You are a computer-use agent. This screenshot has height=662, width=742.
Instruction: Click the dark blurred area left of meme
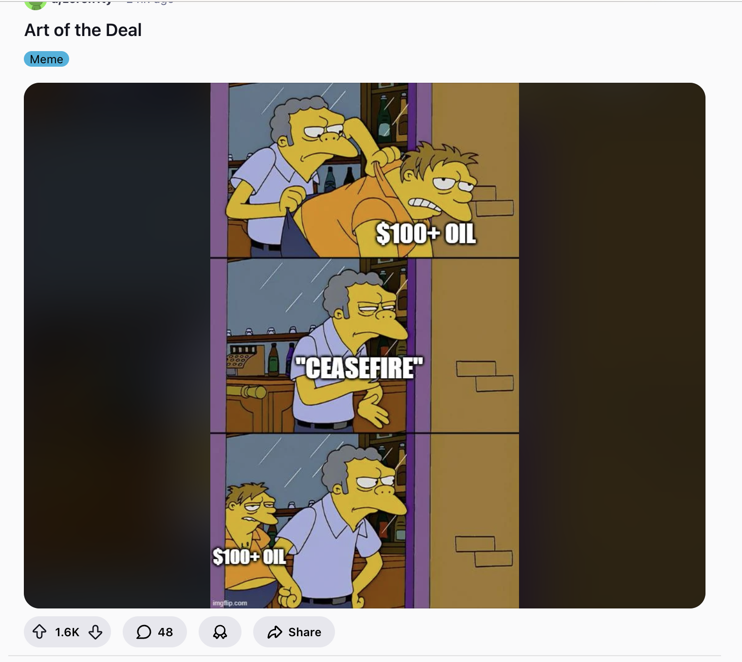(x=117, y=346)
